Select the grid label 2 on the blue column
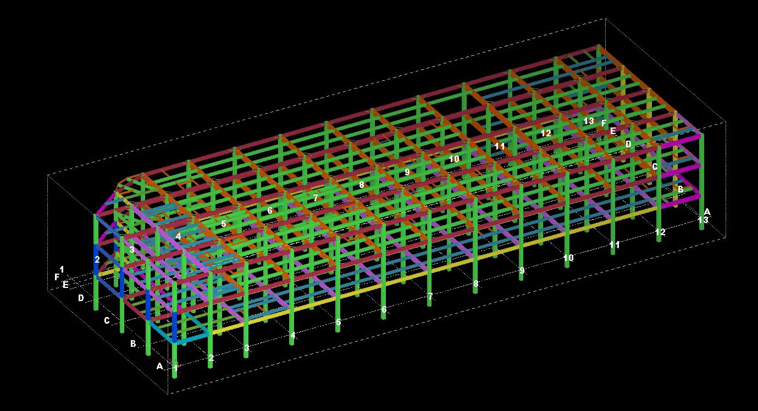Viewport: 758px width, 411px height. coord(97,259)
